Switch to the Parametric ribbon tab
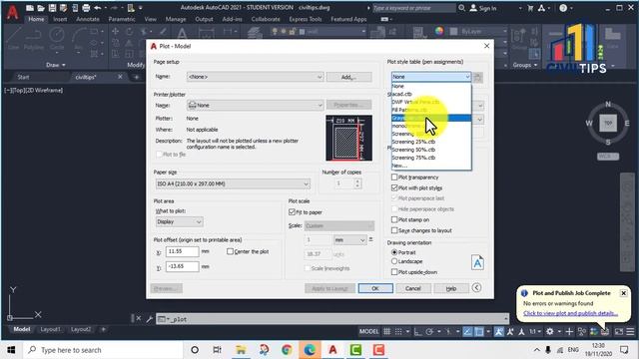639x359 pixels. click(122, 19)
